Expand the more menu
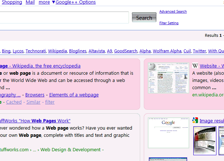Viewport: 224px width, 161px height. pyautogui.click(x=44, y=2)
